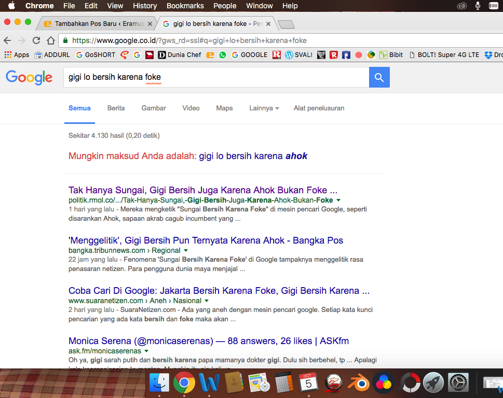This screenshot has height=398, width=503.
Task: Open the People menu
Action: (x=225, y=6)
